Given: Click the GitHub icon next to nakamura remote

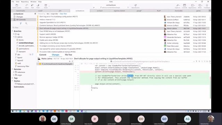Looking at the screenshot, I should pyautogui.click(x=16, y=72).
